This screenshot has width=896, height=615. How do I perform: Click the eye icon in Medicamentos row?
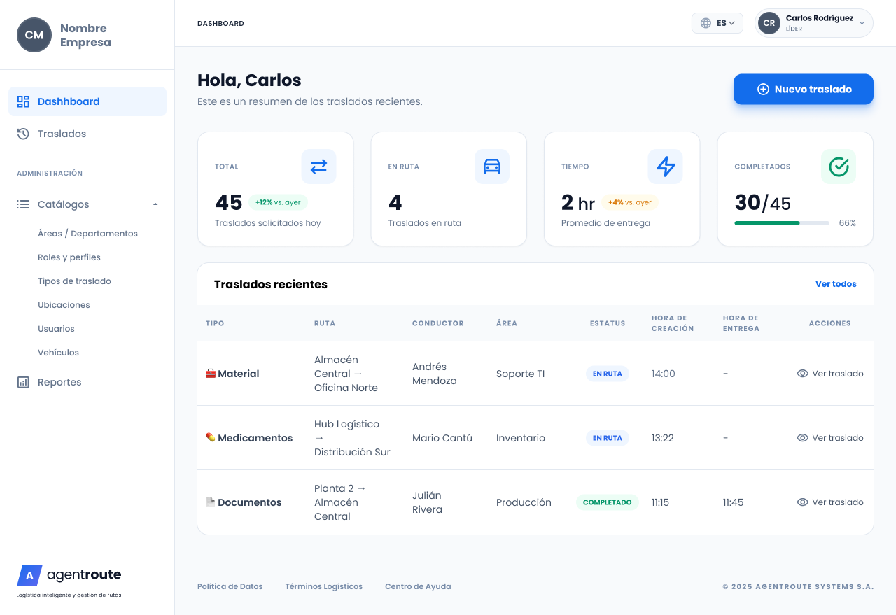pyautogui.click(x=803, y=438)
